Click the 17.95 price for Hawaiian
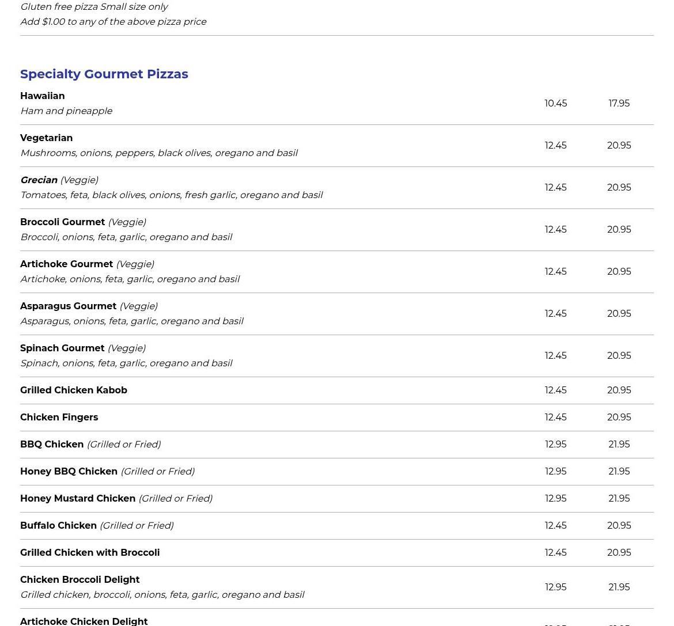This screenshot has width=674, height=626. coord(619,103)
